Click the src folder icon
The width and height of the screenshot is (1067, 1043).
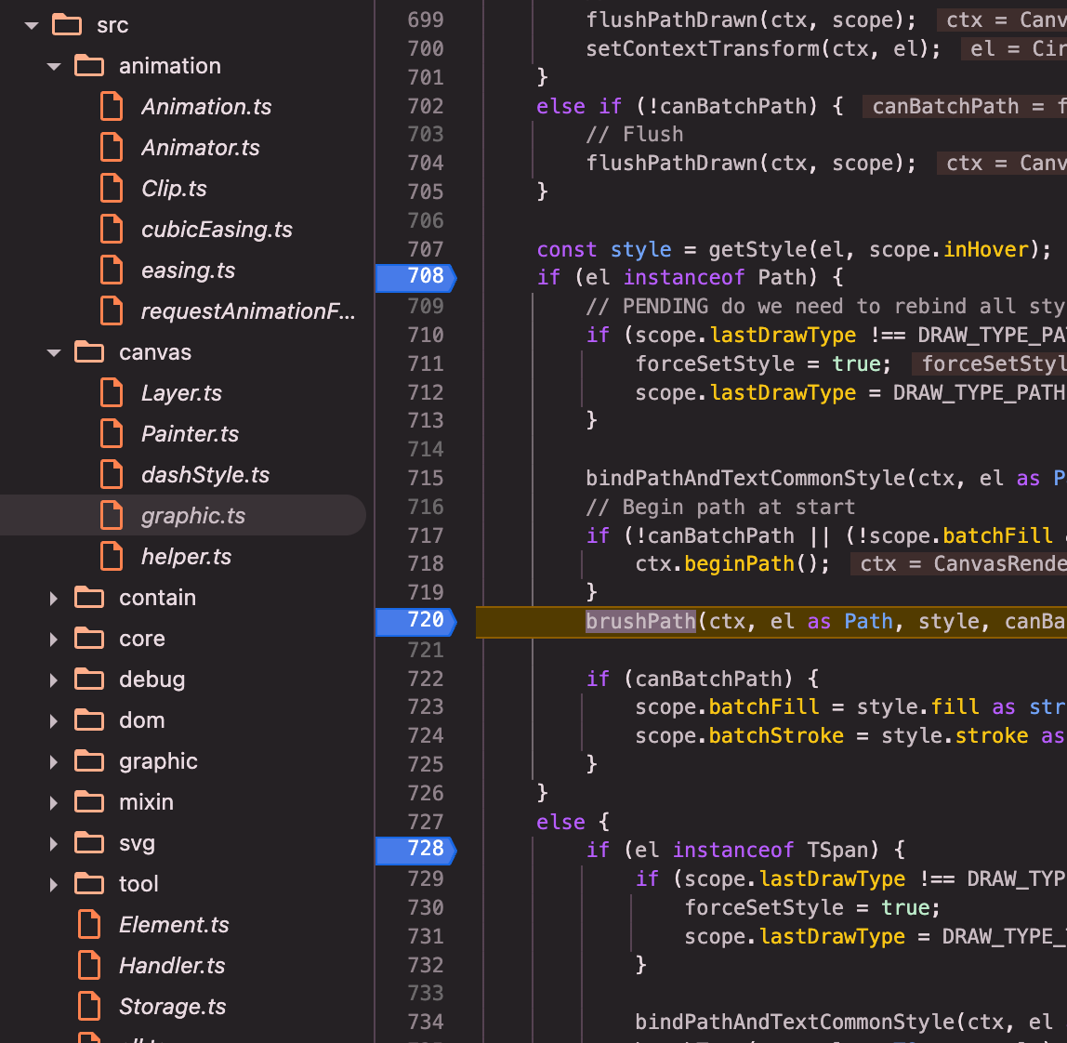67,25
